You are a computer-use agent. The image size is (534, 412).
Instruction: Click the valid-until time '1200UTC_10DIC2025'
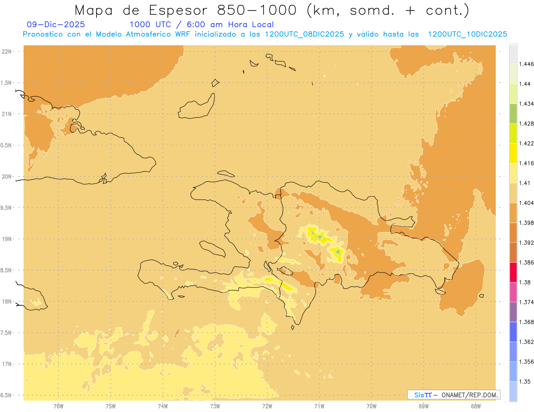pos(467,34)
